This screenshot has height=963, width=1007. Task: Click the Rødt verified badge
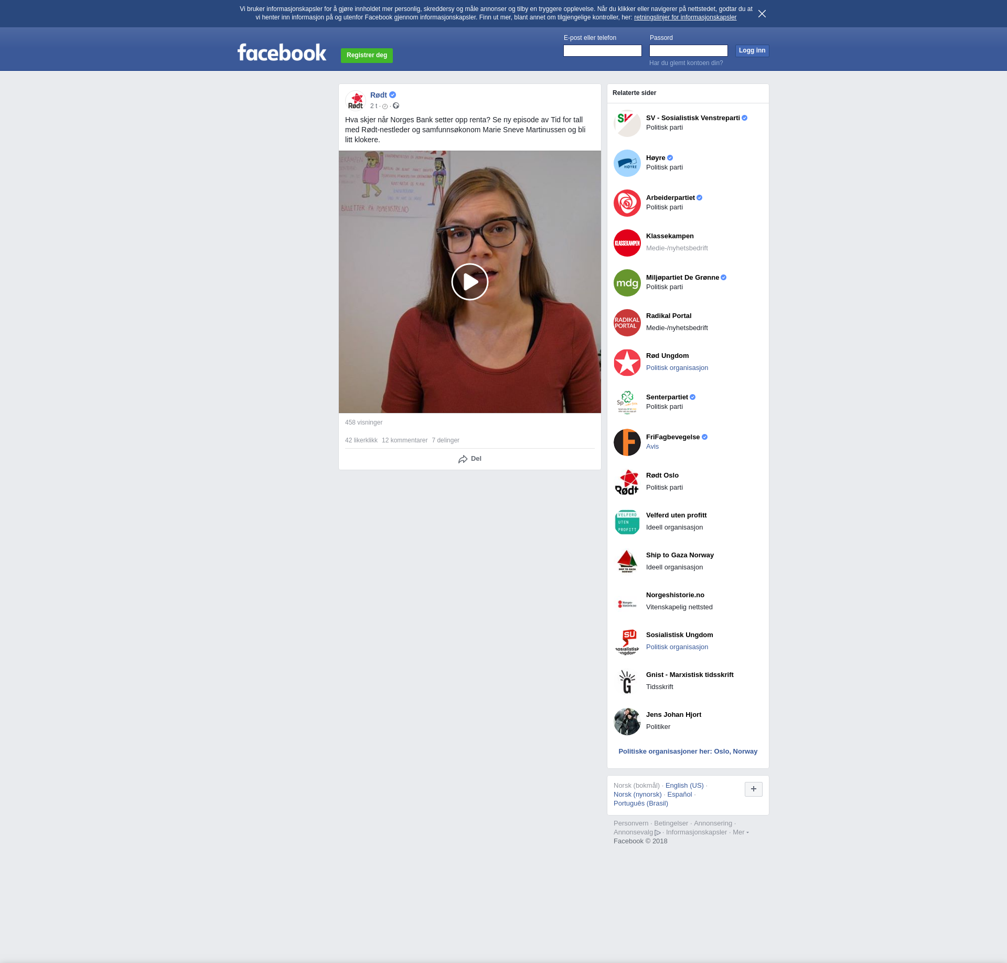pos(392,95)
